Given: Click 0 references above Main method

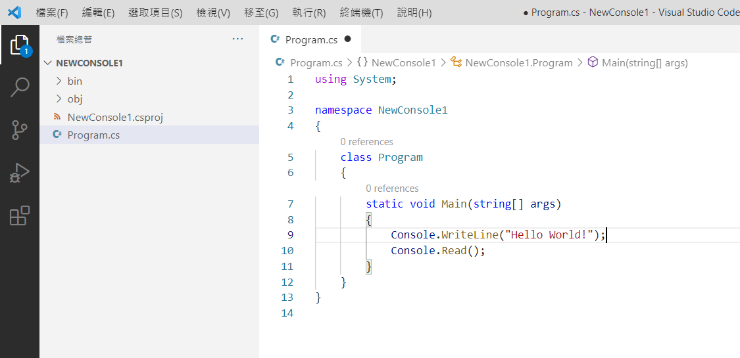Looking at the screenshot, I should [392, 189].
